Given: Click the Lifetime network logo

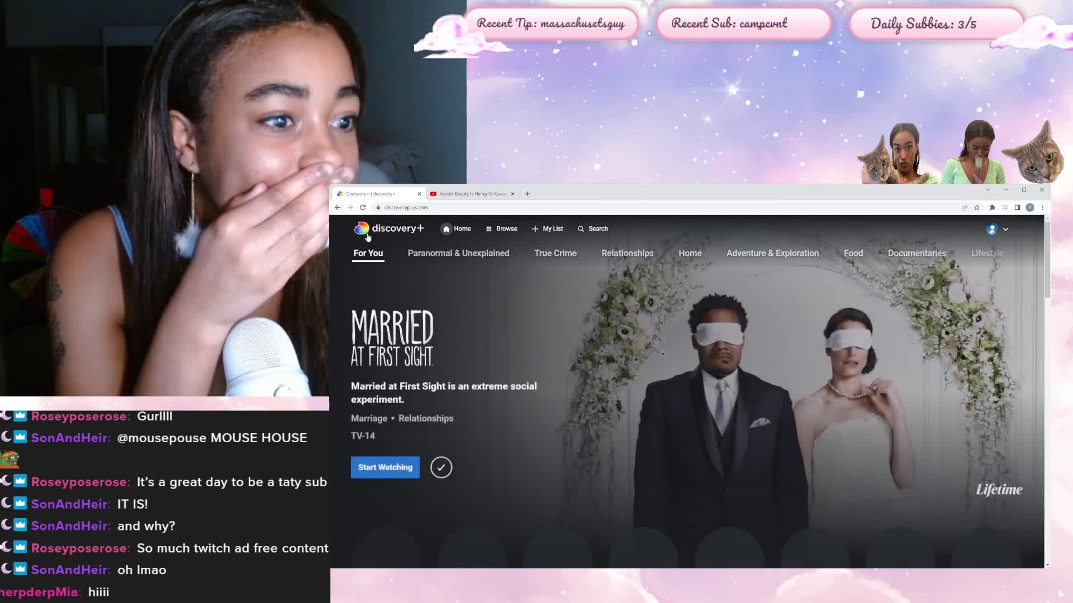Looking at the screenshot, I should click(999, 490).
